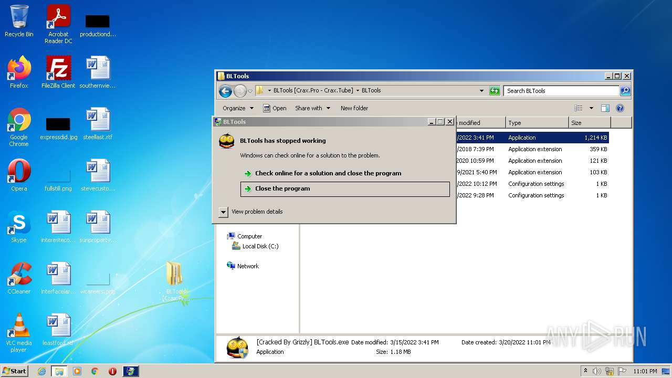Viewport: 672px width, 378px height.
Task: Click the Start button
Action: click(x=15, y=371)
